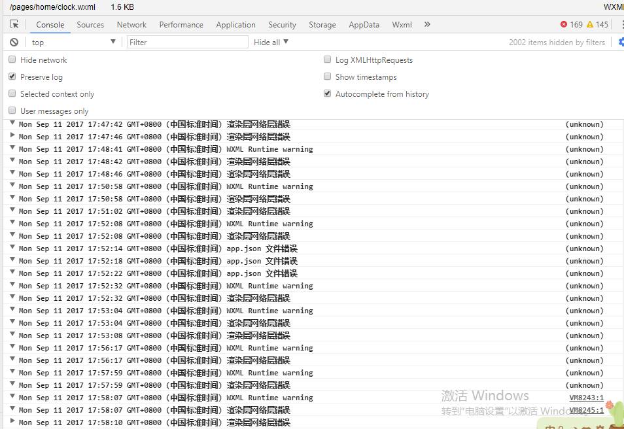This screenshot has width=624, height=429.
Task: Open the top context dropdown
Action: click(73, 42)
